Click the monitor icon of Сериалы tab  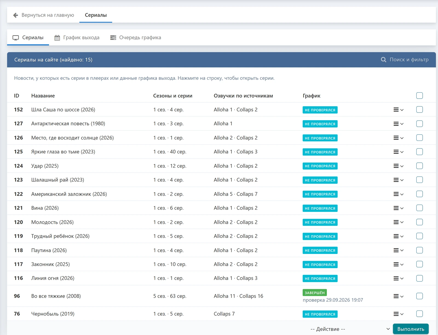[16, 38]
